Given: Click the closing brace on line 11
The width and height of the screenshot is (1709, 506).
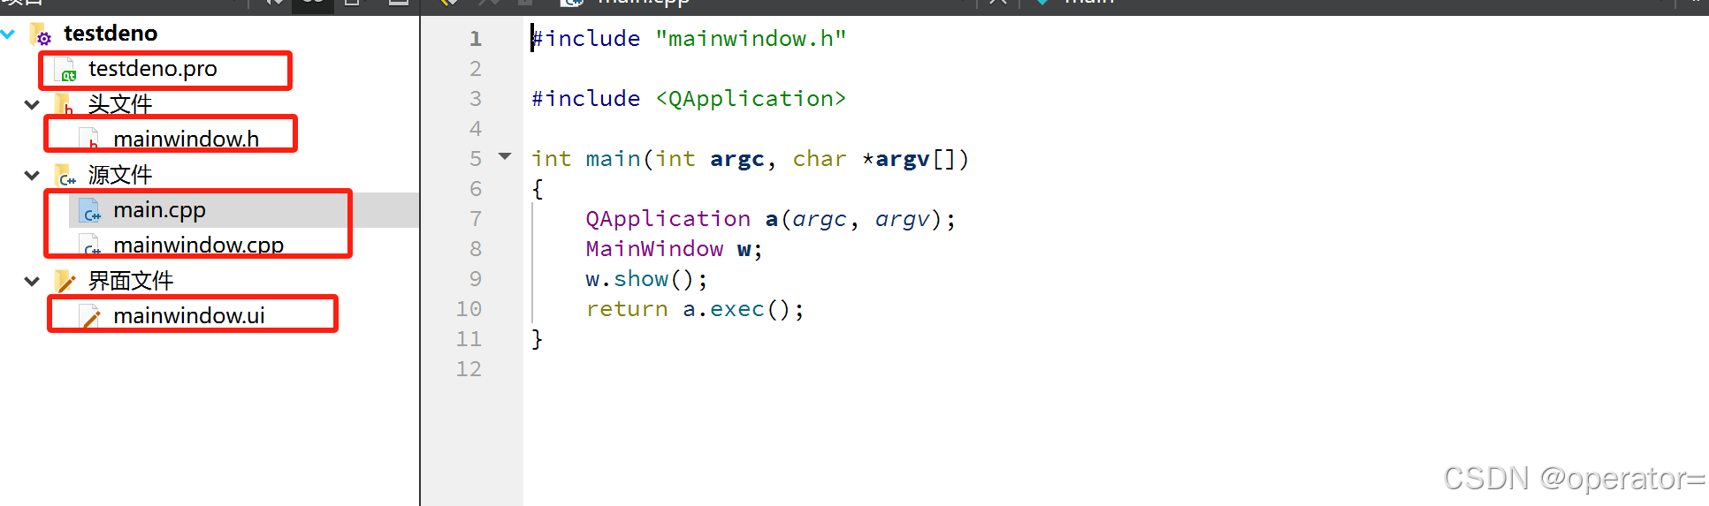Looking at the screenshot, I should pyautogui.click(x=537, y=339).
